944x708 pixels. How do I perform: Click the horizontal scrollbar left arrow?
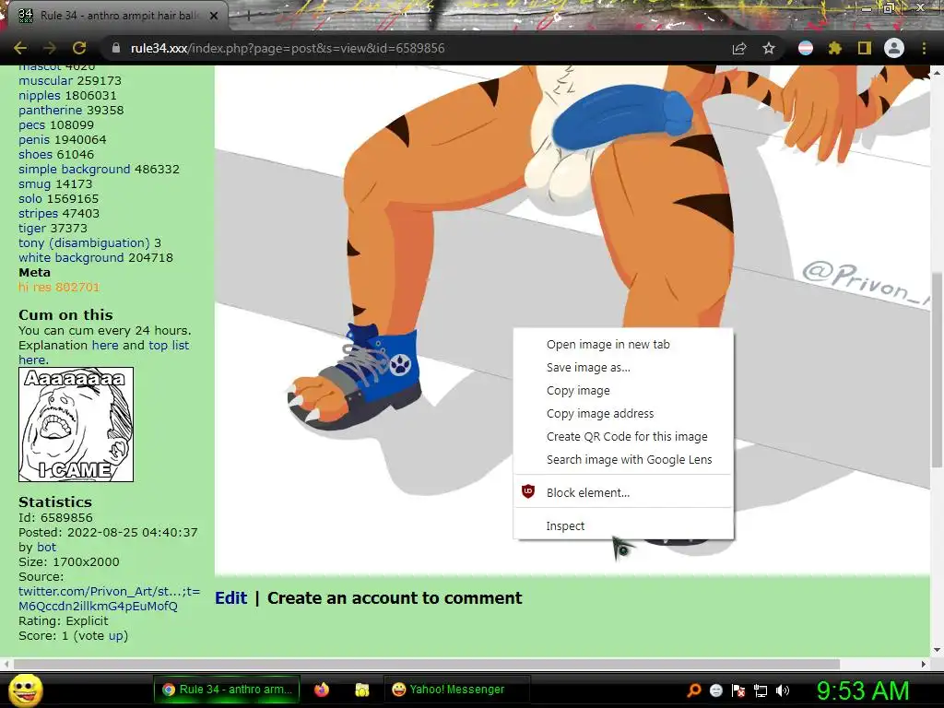point(6,664)
